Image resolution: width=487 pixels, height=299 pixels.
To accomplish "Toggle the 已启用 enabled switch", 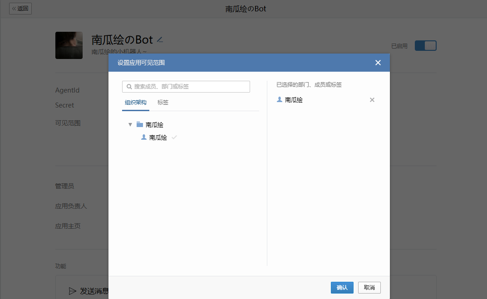I will 425,46.
